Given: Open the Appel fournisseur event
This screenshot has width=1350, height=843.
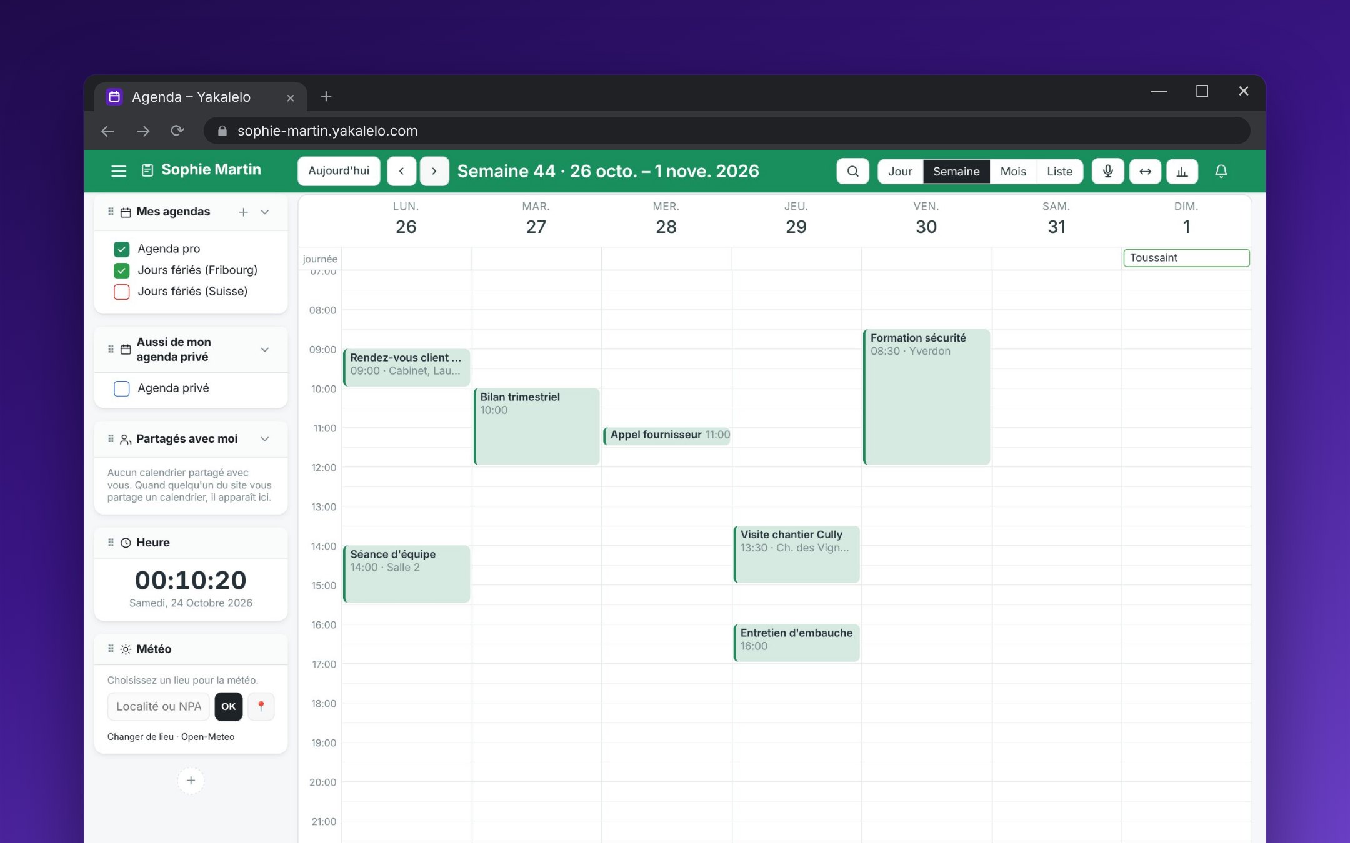Looking at the screenshot, I should click(667, 435).
